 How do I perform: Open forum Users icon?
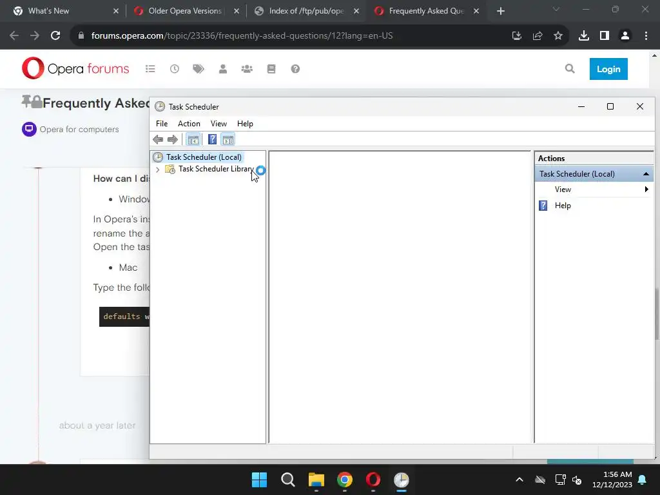(222, 68)
